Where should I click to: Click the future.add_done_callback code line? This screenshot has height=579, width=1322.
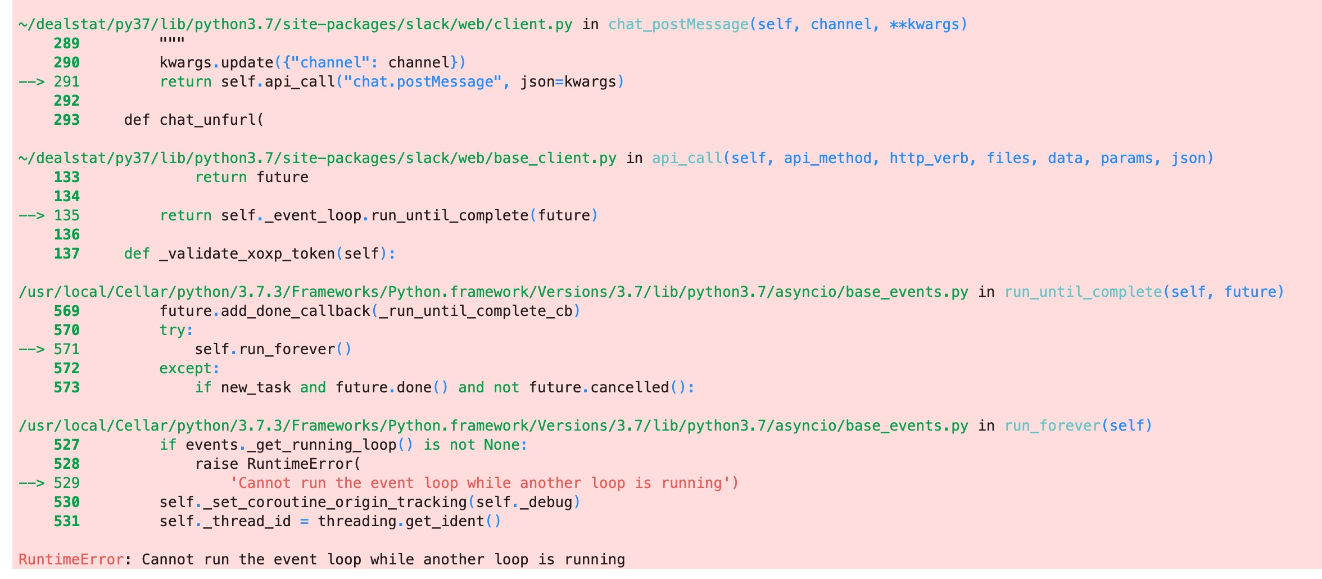371,310
